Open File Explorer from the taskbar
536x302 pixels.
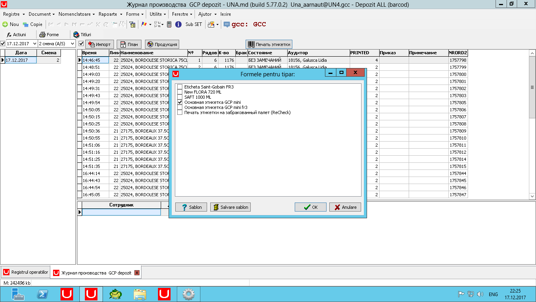[x=140, y=294]
